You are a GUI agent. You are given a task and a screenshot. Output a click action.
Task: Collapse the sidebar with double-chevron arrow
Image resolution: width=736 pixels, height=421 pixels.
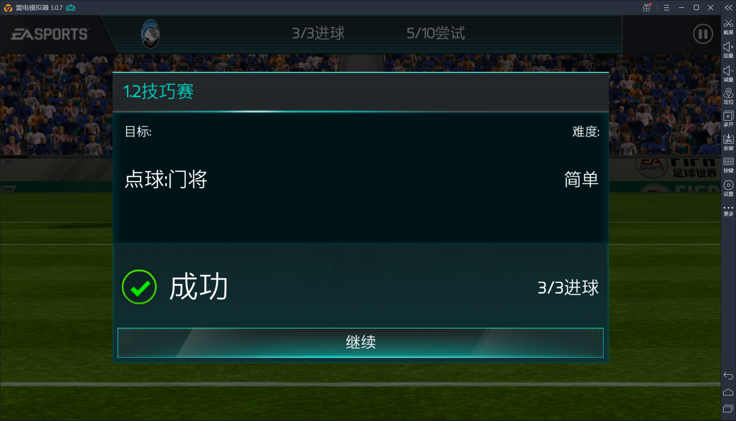[x=729, y=8]
